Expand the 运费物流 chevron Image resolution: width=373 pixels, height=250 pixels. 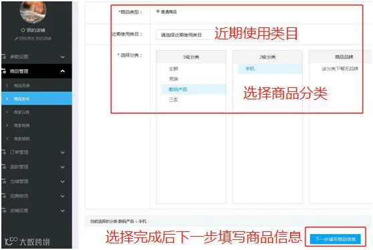(63, 196)
